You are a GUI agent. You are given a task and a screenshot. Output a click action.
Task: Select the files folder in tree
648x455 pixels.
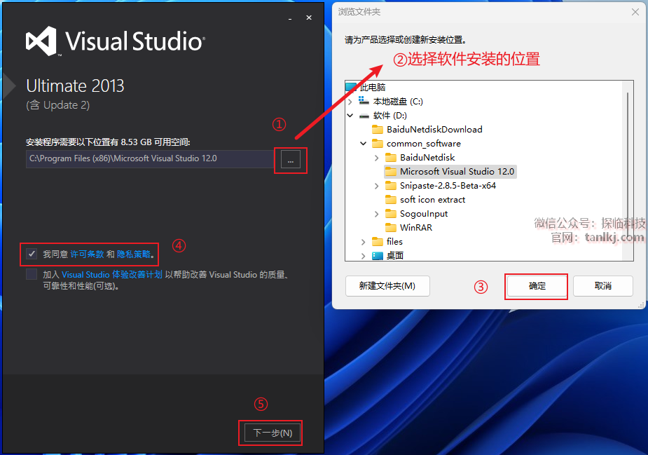(394, 242)
